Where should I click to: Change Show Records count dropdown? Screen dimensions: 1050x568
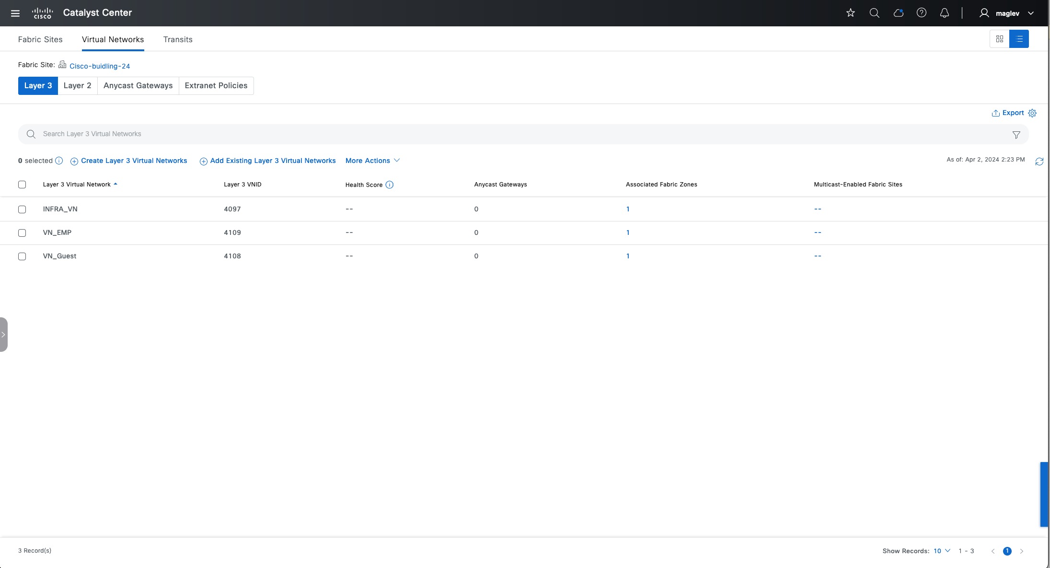[x=942, y=551]
